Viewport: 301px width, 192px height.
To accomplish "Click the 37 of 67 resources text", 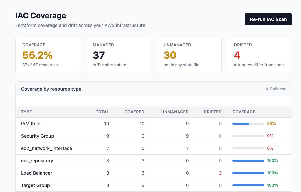I will (40, 65).
